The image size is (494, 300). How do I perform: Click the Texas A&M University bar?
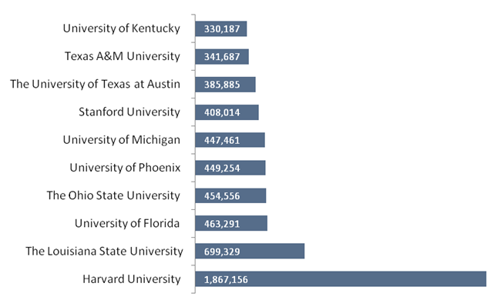coord(222,57)
